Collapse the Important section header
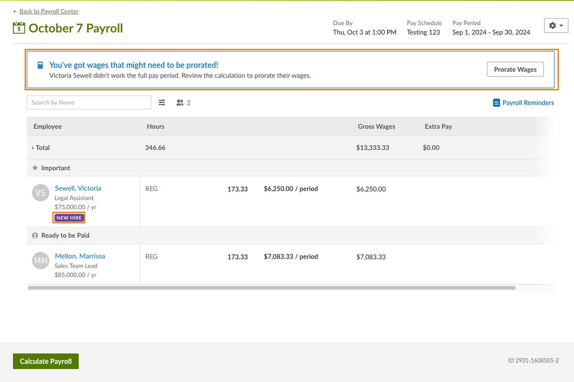 click(x=55, y=168)
